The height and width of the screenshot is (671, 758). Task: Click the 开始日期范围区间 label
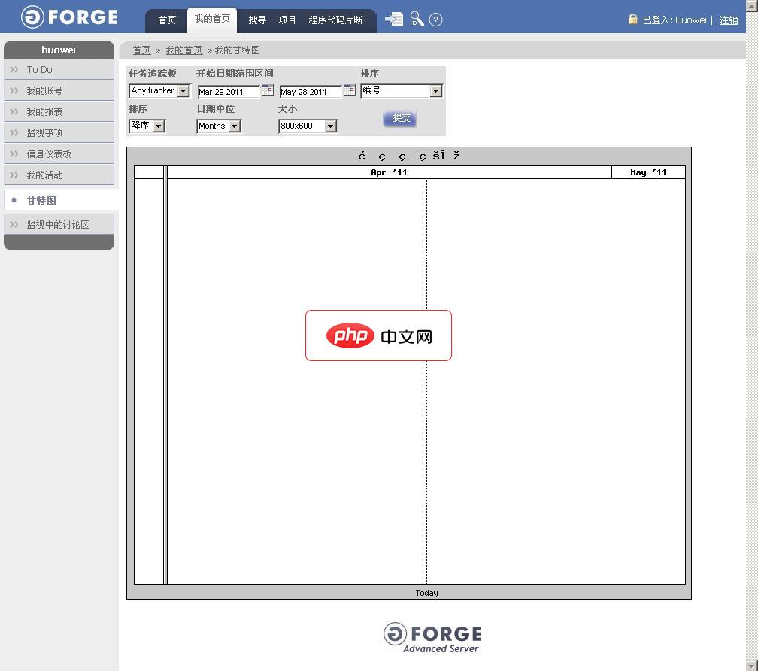(235, 74)
